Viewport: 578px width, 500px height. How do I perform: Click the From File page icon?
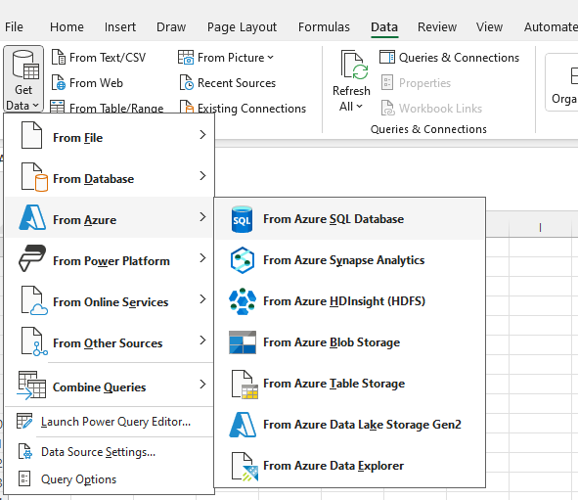(x=31, y=135)
